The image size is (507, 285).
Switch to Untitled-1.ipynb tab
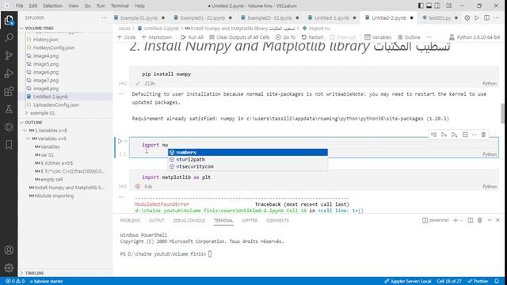332,17
